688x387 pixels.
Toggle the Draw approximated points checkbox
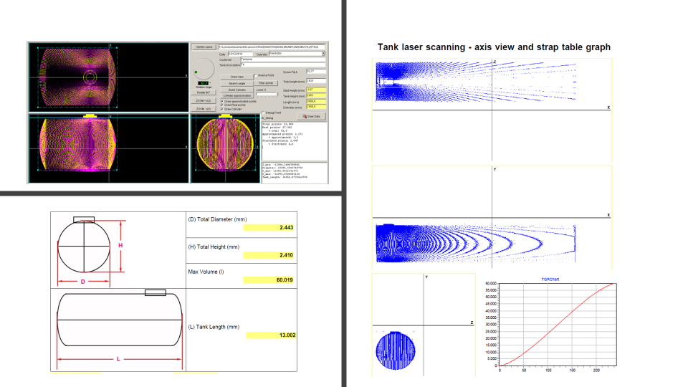222,101
